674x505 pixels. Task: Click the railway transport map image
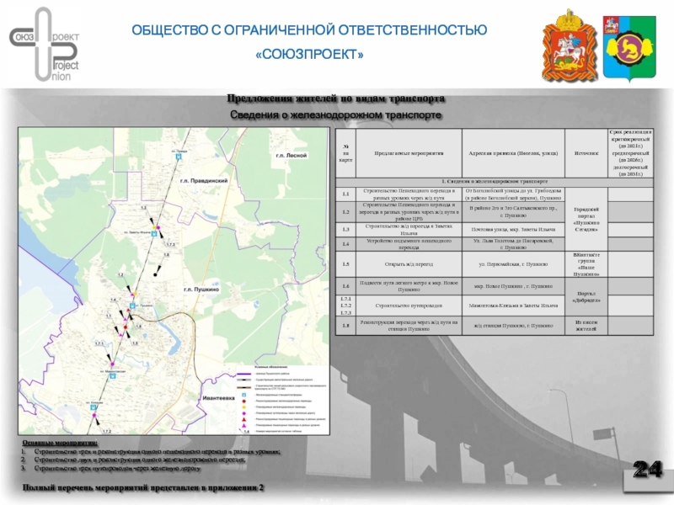(x=174, y=281)
